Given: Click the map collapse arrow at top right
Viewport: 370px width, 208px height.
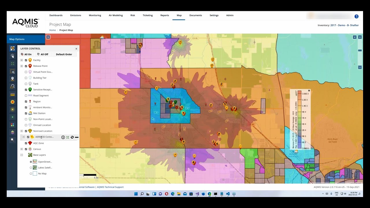Looking at the screenshot, I should tap(355, 37).
